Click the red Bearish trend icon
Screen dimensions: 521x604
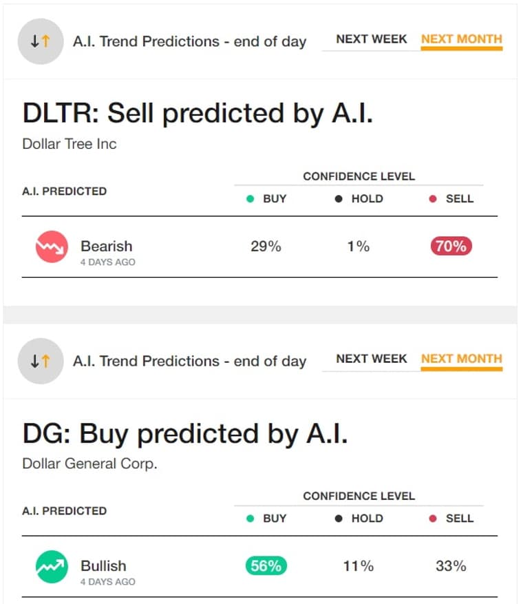click(x=52, y=247)
